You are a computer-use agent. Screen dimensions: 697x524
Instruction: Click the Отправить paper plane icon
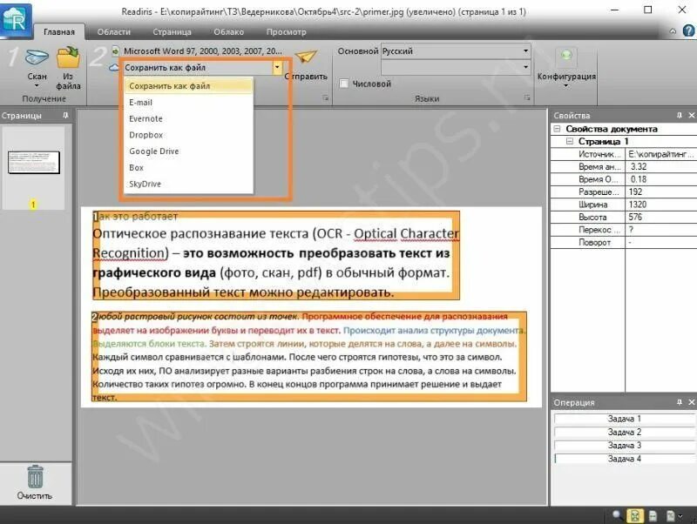(307, 57)
